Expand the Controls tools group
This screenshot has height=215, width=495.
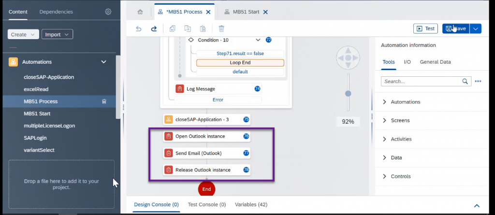(x=384, y=176)
